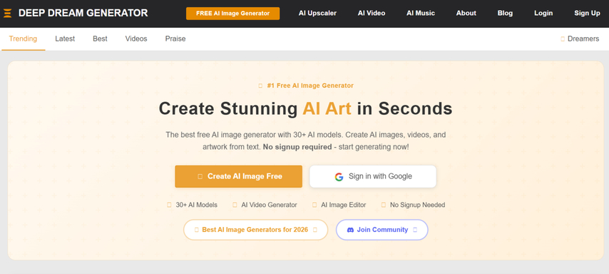Click the icon beside Dreamers

563,39
